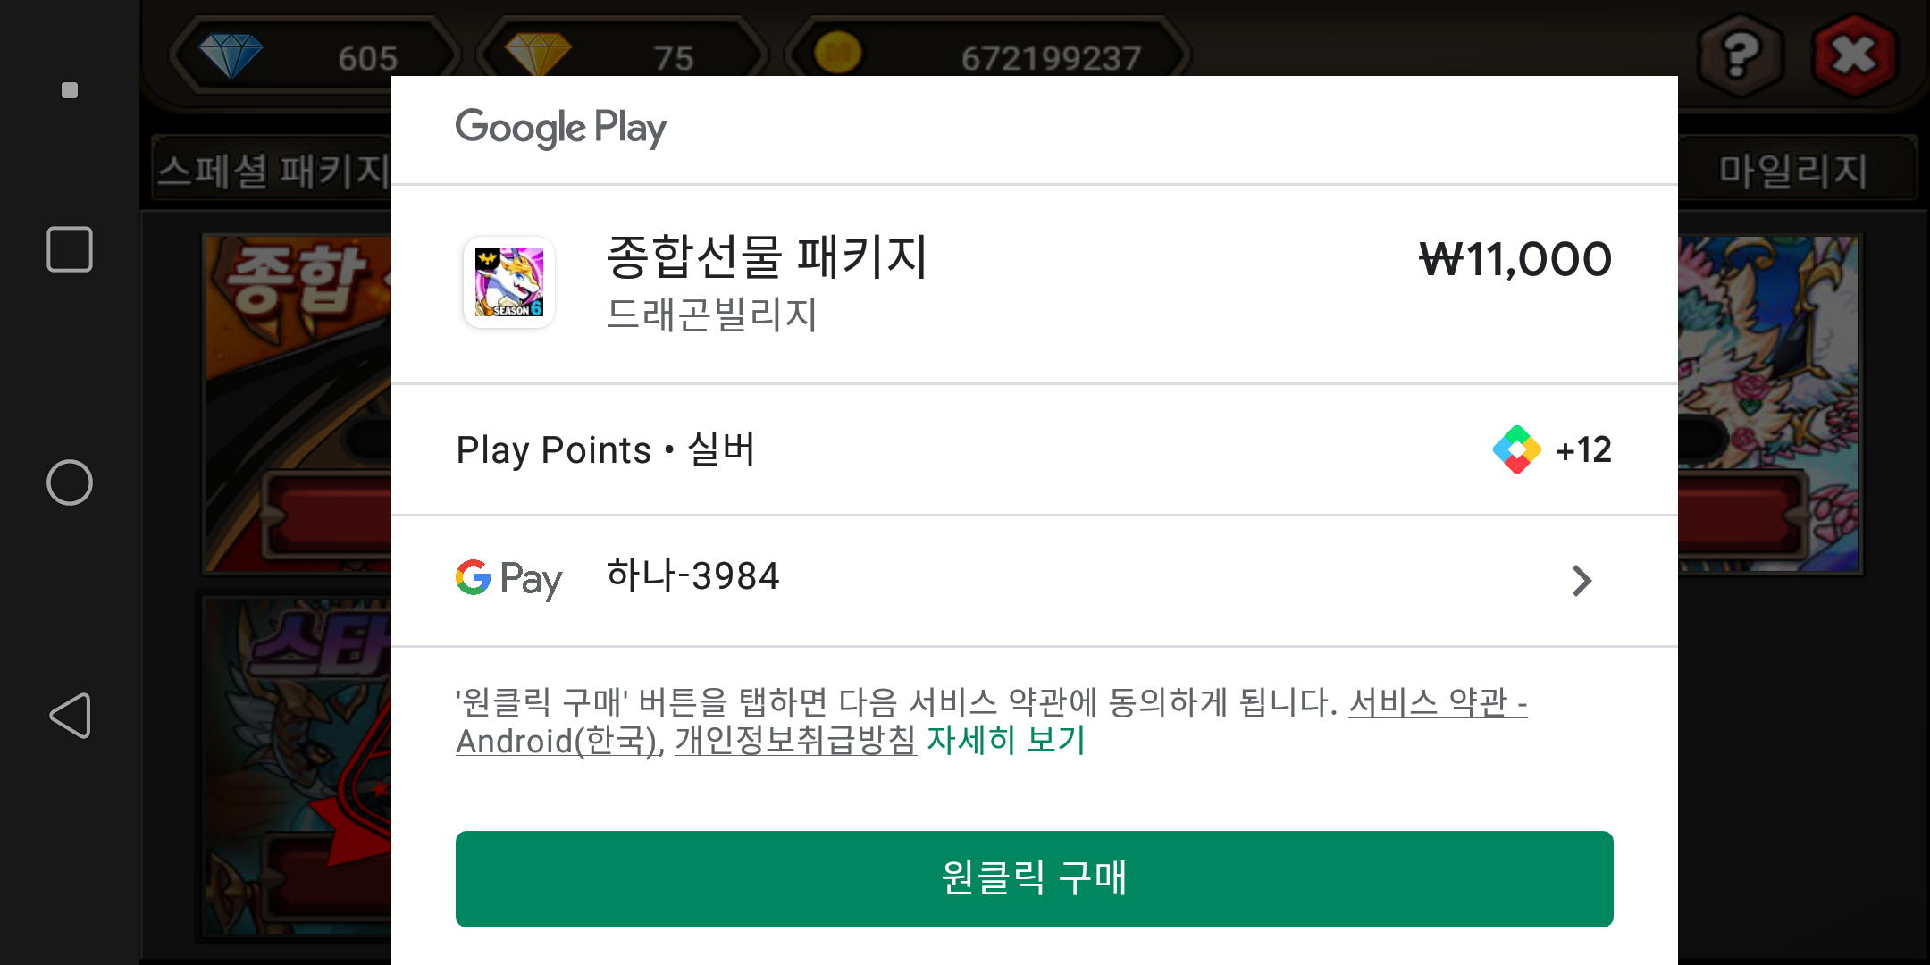Tap the Play Points diamond icon
The height and width of the screenshot is (965, 1930).
[1516, 449]
